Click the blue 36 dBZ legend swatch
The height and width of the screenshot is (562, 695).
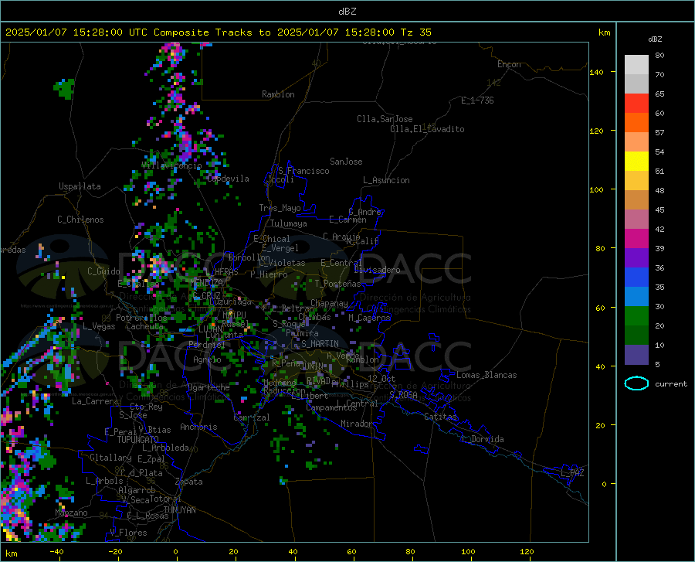tap(636, 278)
